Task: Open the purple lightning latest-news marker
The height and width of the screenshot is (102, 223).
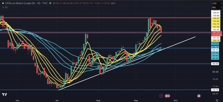Action: [161, 96]
